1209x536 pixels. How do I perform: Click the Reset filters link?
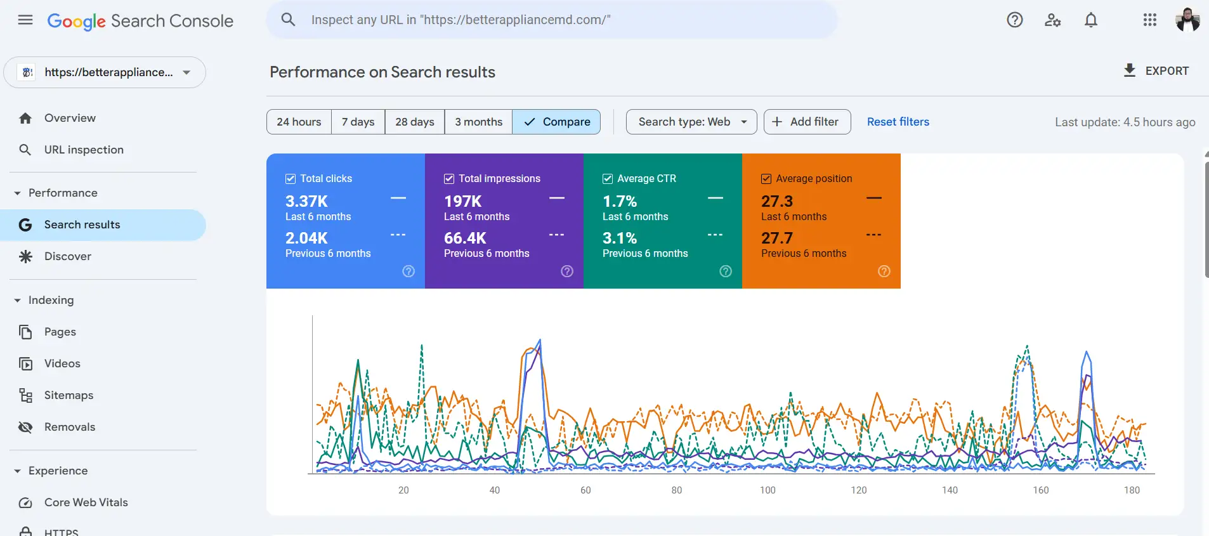point(898,122)
